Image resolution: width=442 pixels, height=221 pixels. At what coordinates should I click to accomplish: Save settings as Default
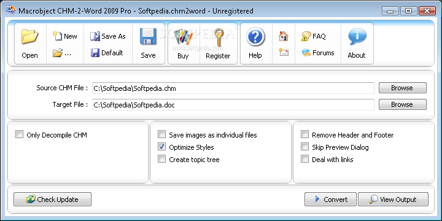[107, 53]
